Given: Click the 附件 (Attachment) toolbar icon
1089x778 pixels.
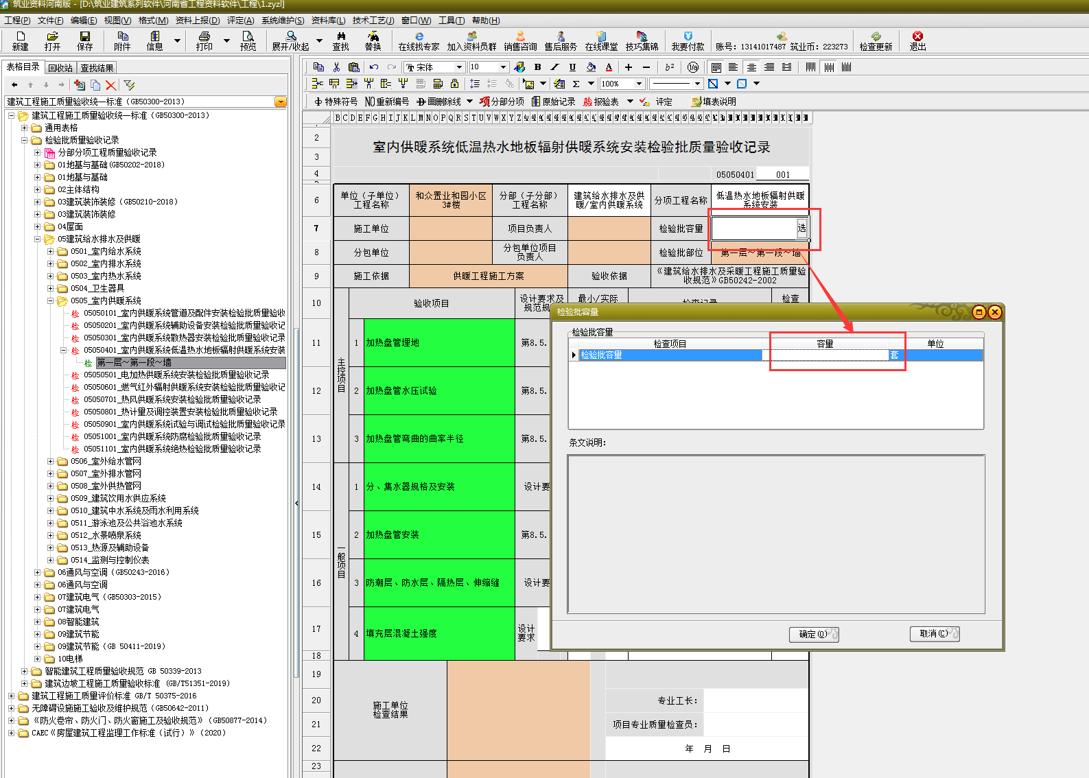Looking at the screenshot, I should point(122,41).
